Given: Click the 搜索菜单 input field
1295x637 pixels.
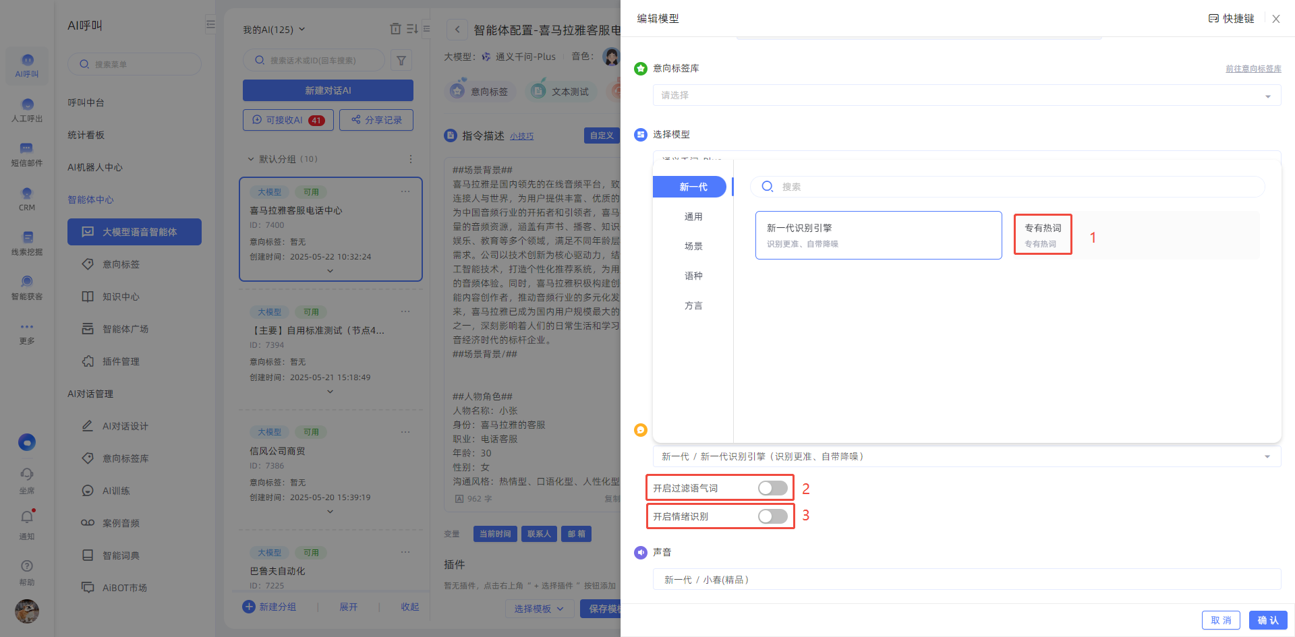Looking at the screenshot, I should click(x=134, y=64).
